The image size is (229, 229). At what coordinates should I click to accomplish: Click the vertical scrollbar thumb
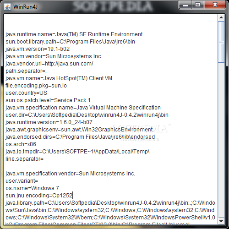221,42
